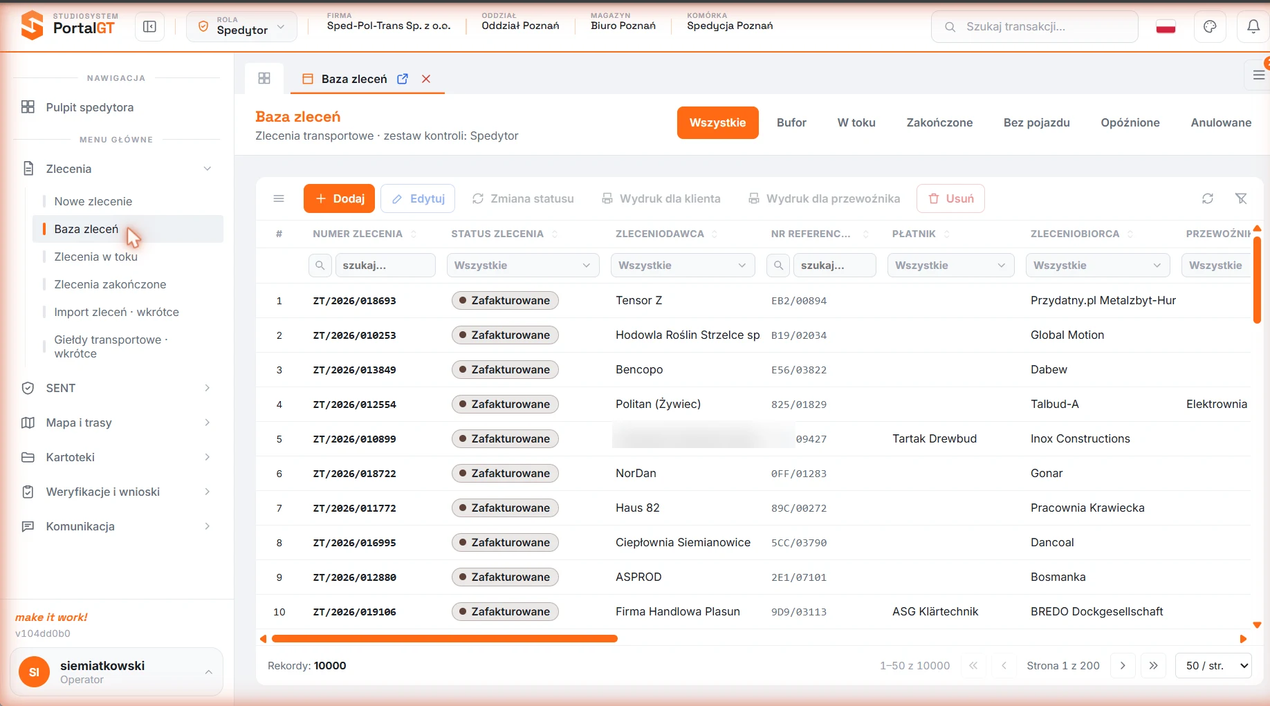Show Zakończone orders tab
This screenshot has width=1270, height=706.
pyautogui.click(x=939, y=122)
